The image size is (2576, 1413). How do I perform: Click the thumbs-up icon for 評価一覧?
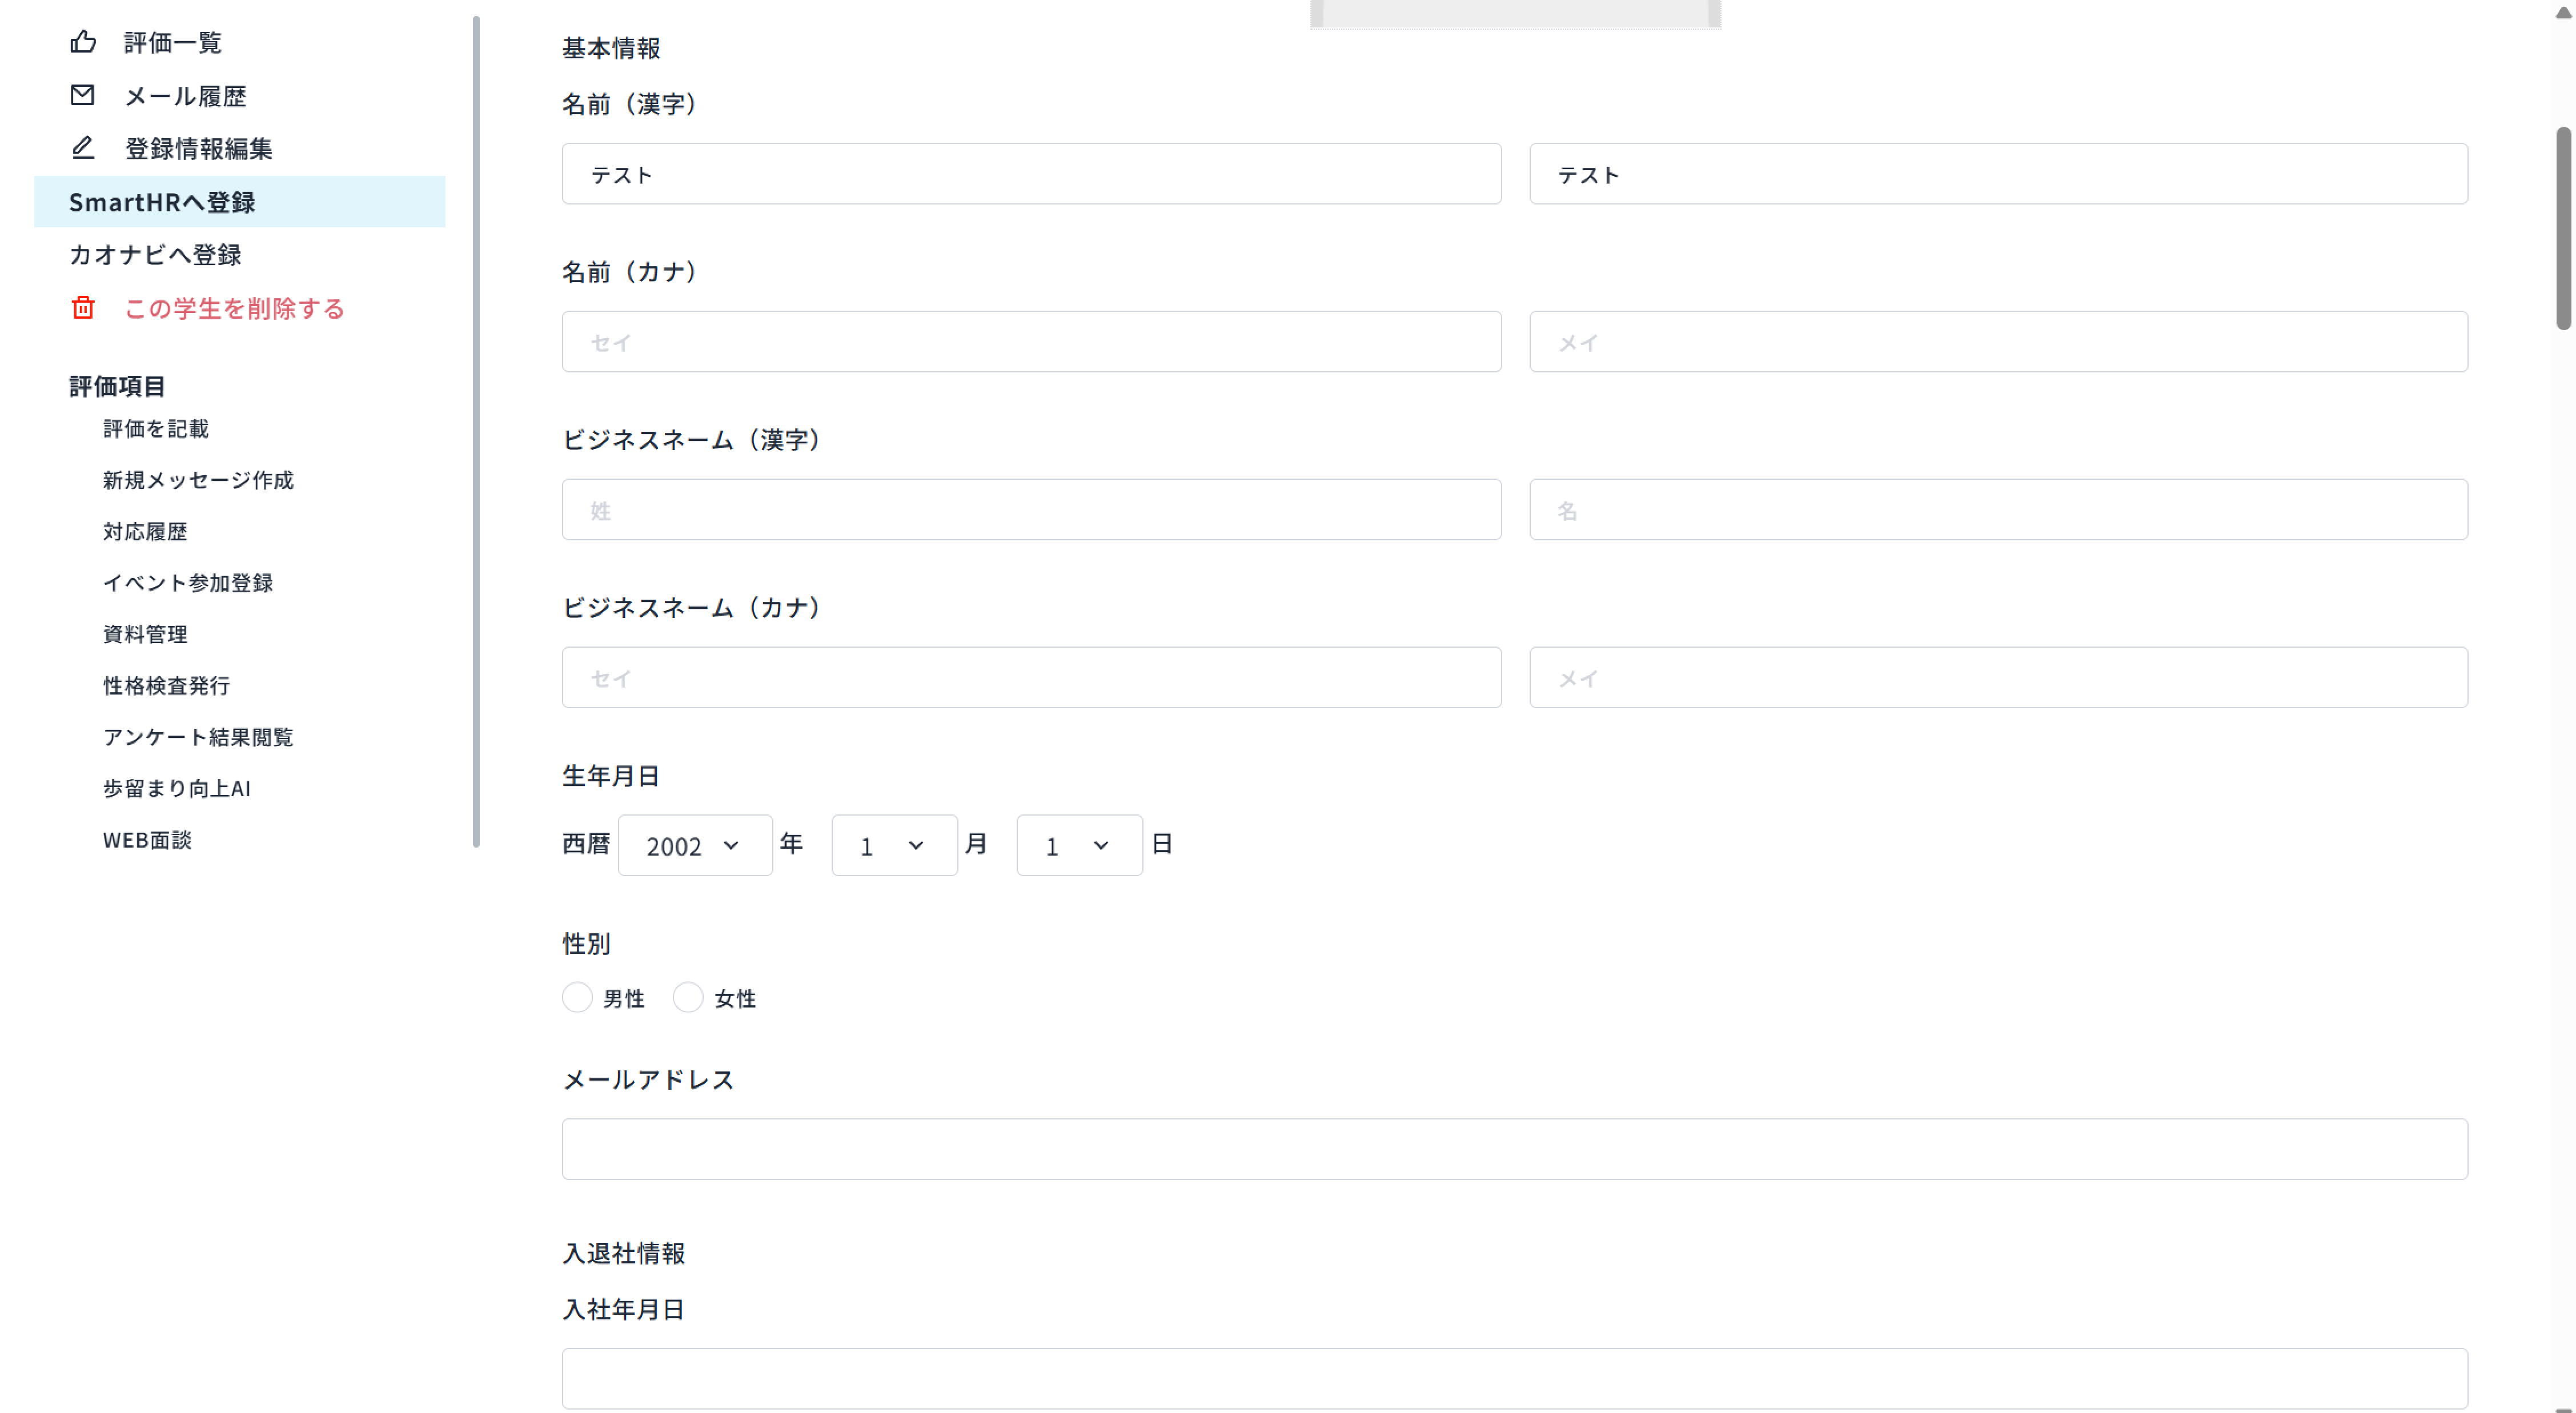coord(83,41)
